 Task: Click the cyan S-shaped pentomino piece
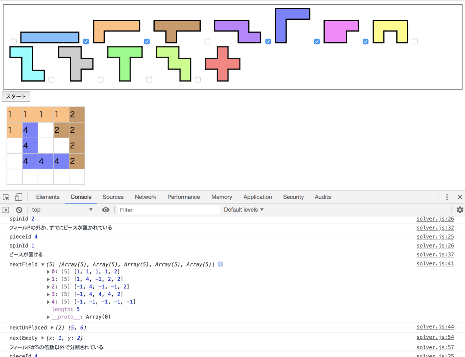(x=27, y=64)
